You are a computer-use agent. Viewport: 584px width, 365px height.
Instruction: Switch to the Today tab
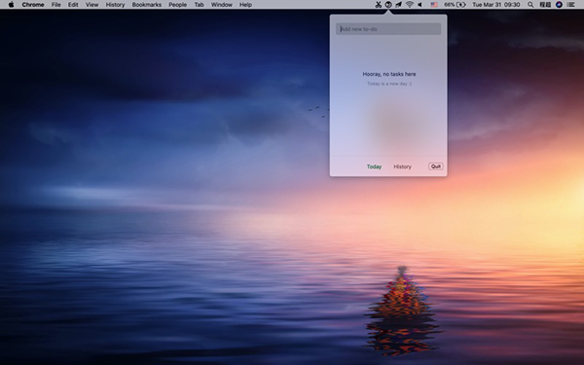pos(374,166)
